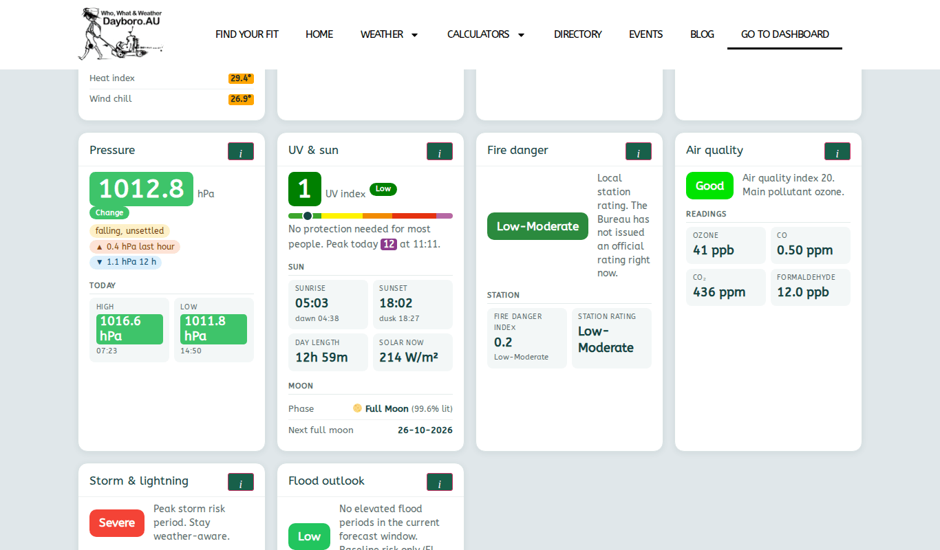Click the Low-Moderate fire danger badge
The width and height of the screenshot is (940, 550).
(538, 226)
